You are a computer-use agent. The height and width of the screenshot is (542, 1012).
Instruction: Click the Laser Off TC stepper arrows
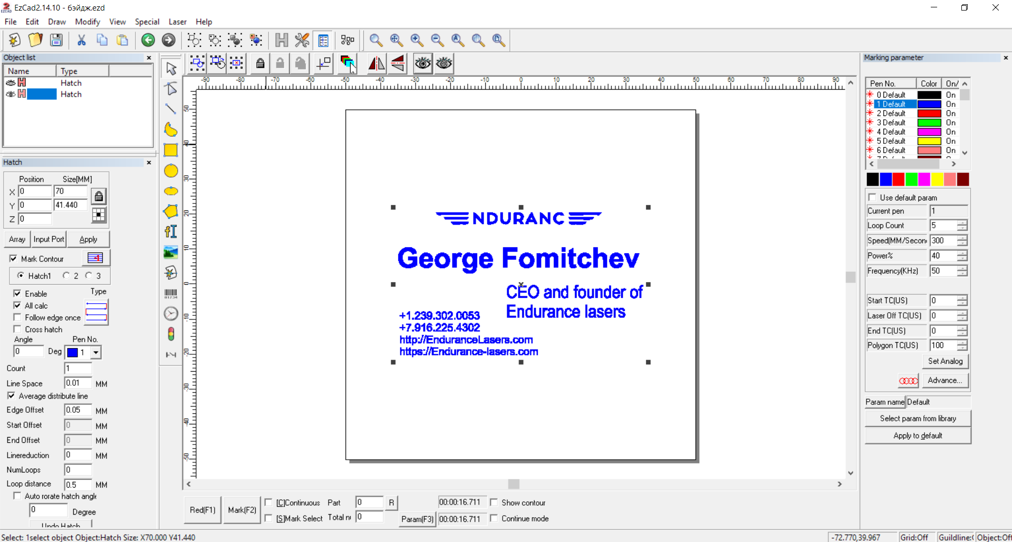(x=962, y=316)
